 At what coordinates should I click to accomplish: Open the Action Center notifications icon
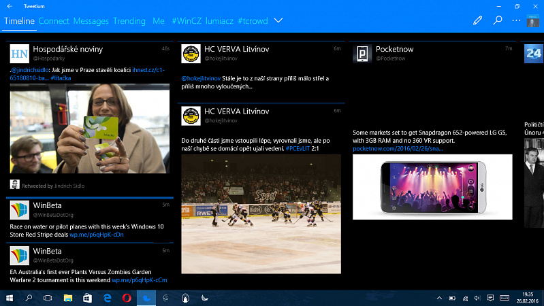[x=490, y=298]
